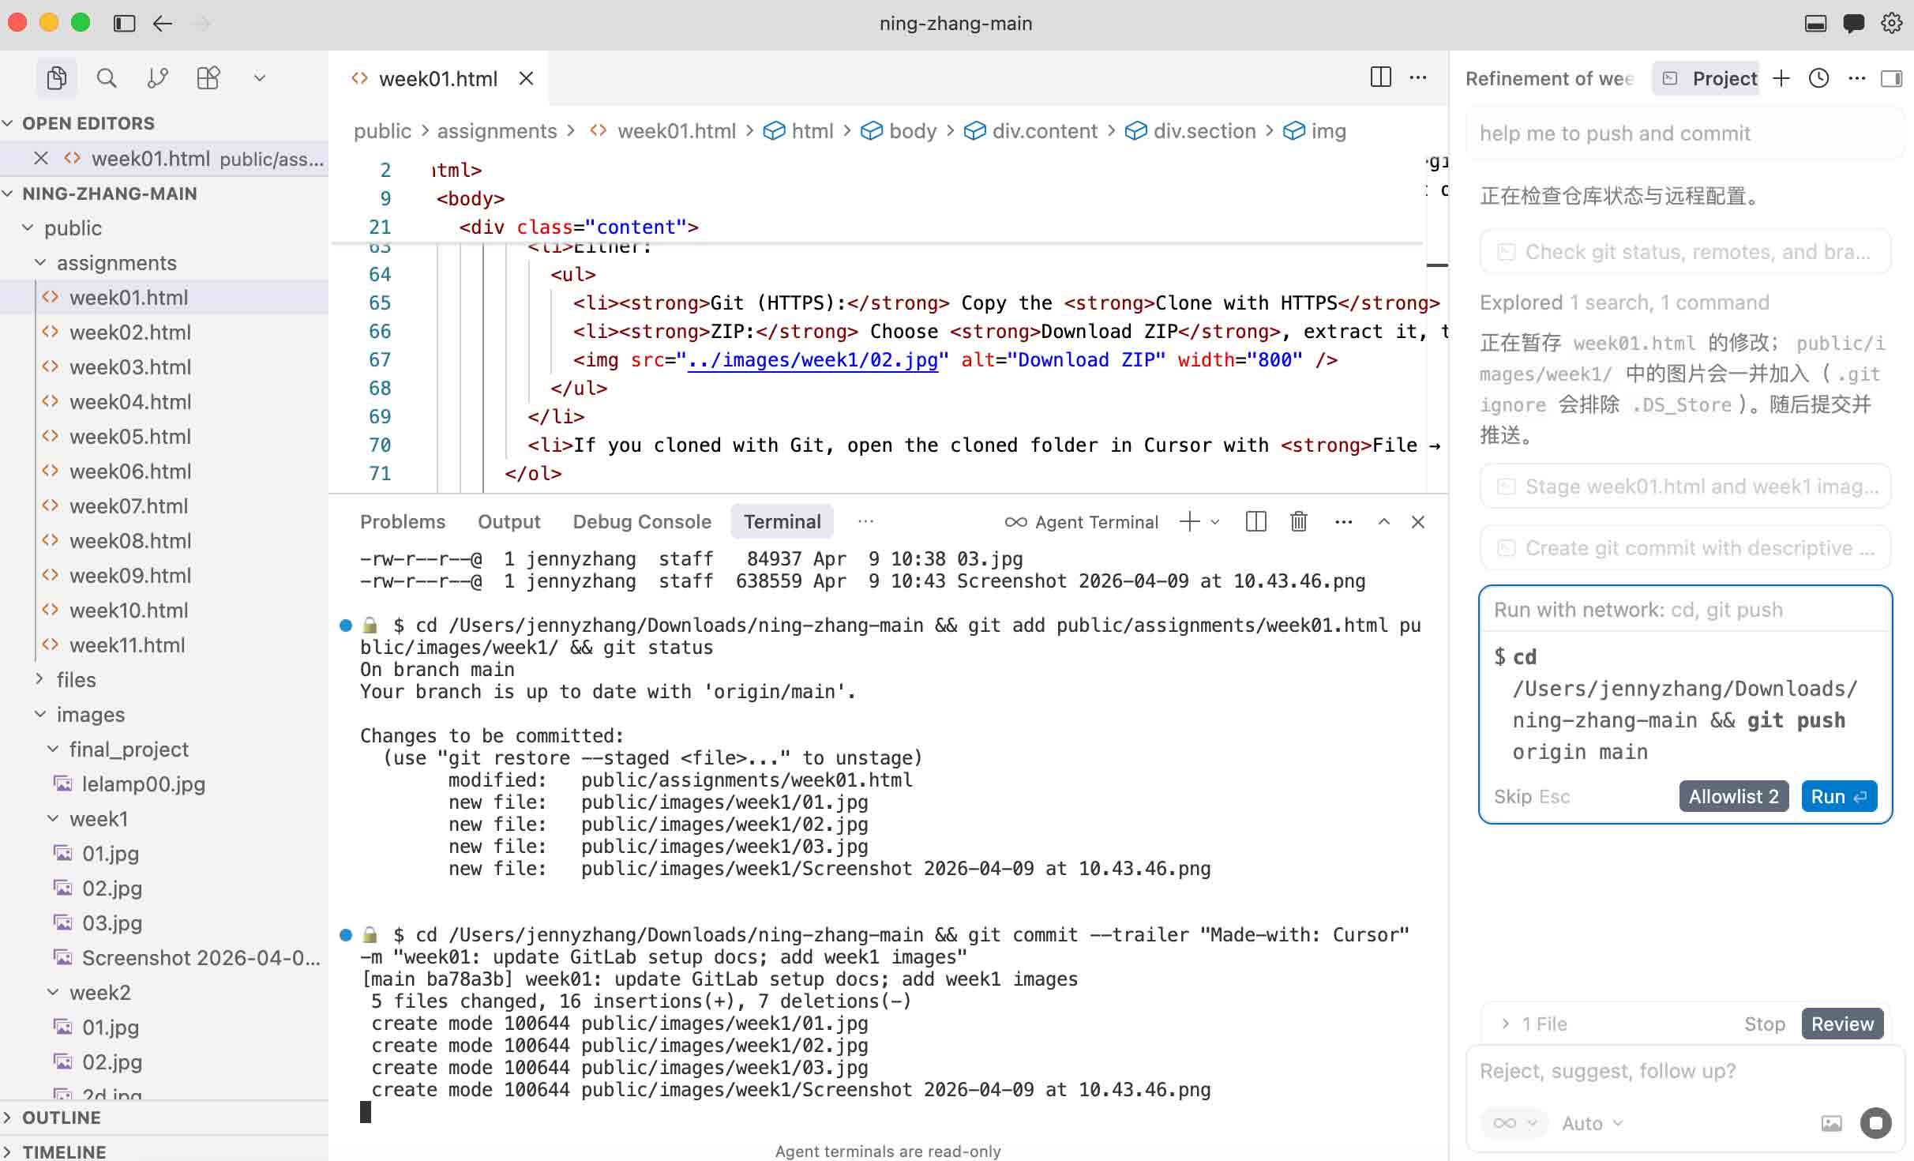
Task: Select the week01.html editor tab
Action: pyautogui.click(x=438, y=78)
